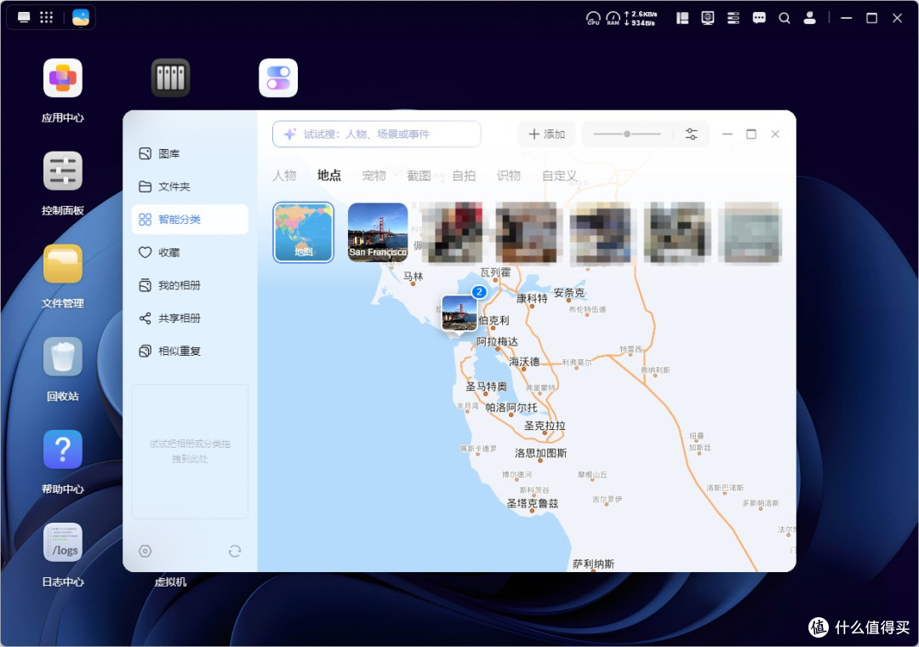This screenshot has height=647, width=919.
Task: Click the 帕洛阿尔托 label on map
Action: [511, 407]
